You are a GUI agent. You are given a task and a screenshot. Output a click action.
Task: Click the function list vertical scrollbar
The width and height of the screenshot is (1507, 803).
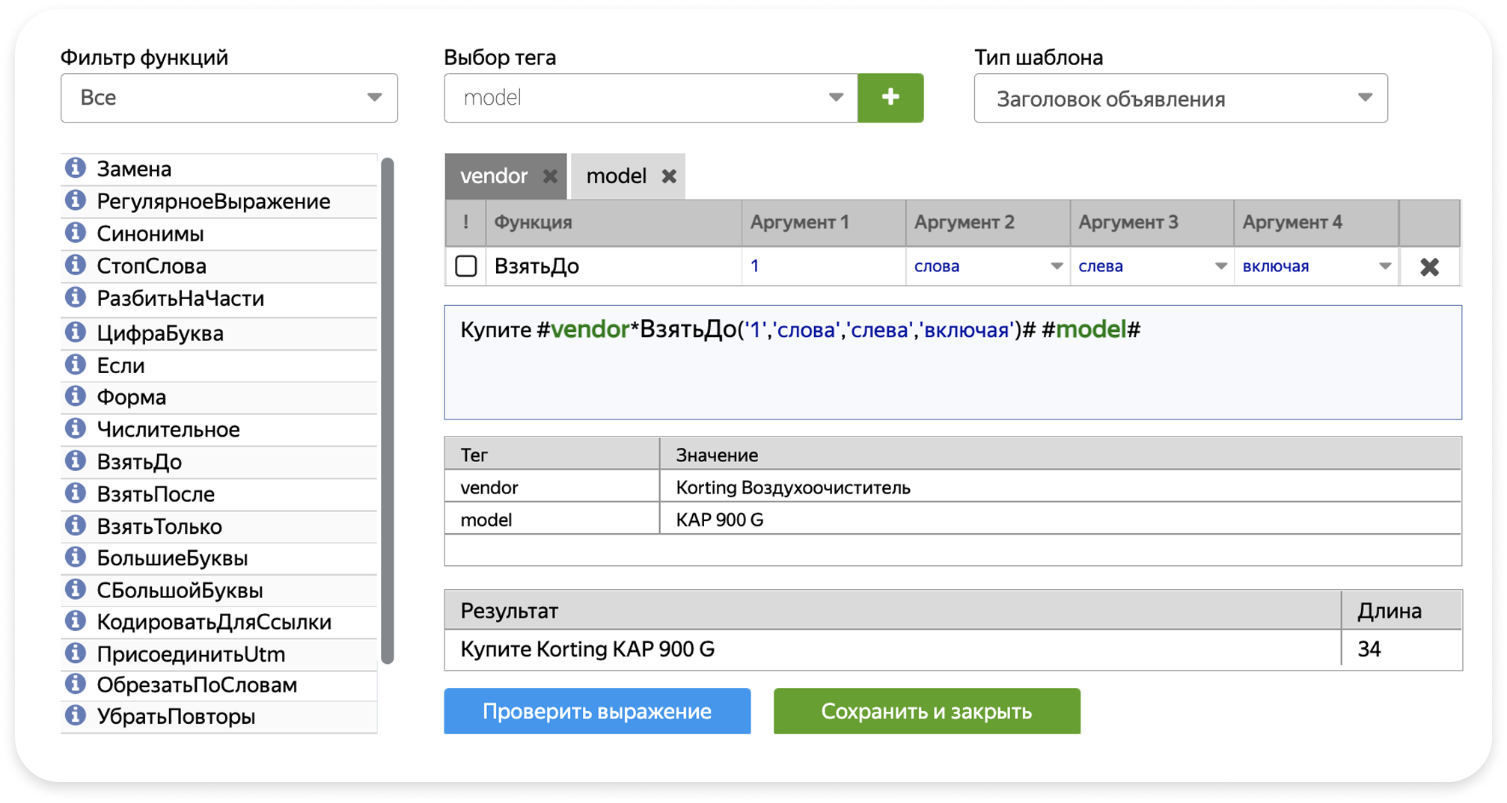pos(387,410)
